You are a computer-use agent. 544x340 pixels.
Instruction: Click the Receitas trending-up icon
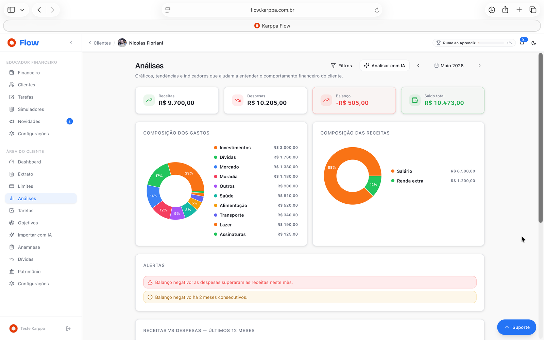(149, 100)
